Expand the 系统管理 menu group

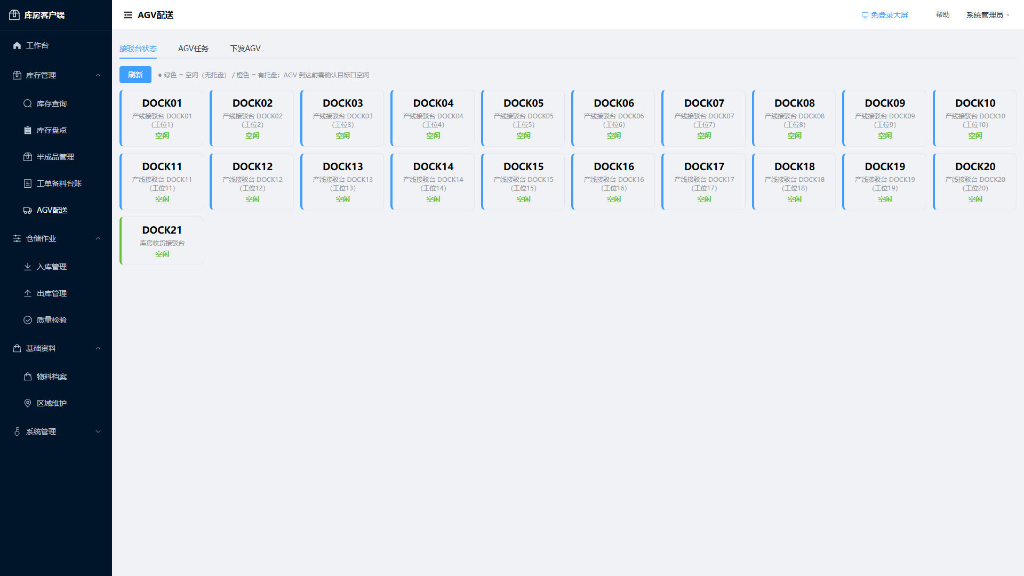coord(56,431)
